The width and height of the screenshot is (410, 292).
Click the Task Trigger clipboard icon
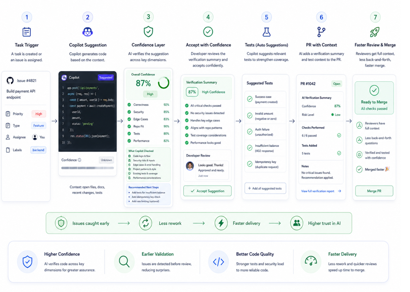pos(27,32)
